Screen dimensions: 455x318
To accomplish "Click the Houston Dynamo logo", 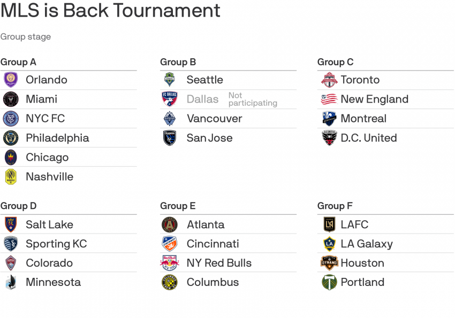I will 329,263.
